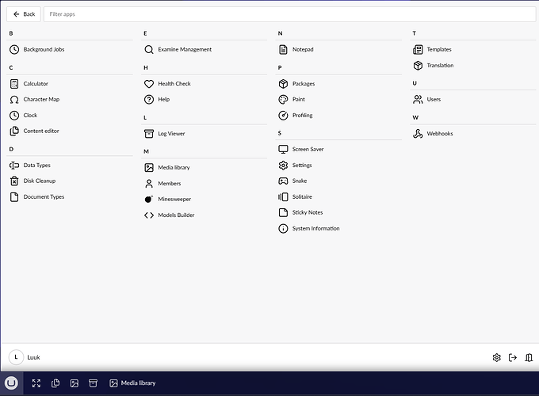The height and width of the screenshot is (396, 539).
Task: Open the start menu logo in taskbar
Action: click(11, 383)
